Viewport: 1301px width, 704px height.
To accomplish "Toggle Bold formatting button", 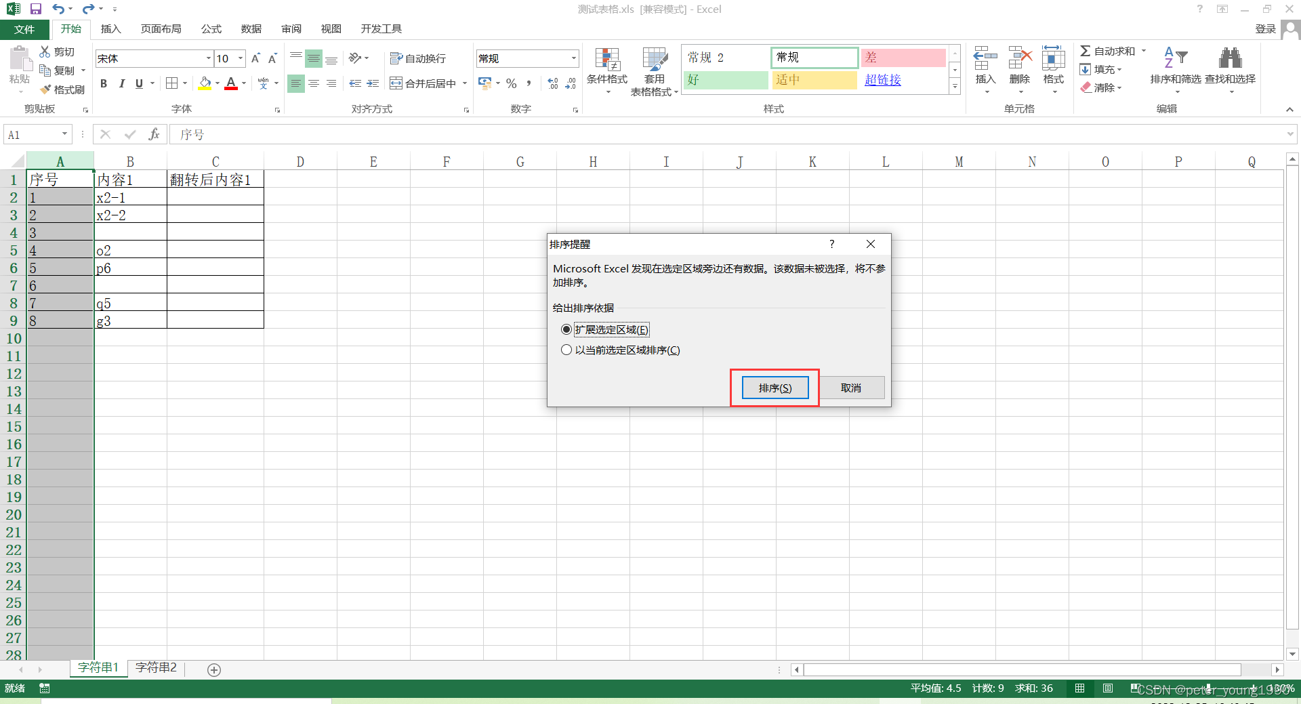I will pos(104,83).
